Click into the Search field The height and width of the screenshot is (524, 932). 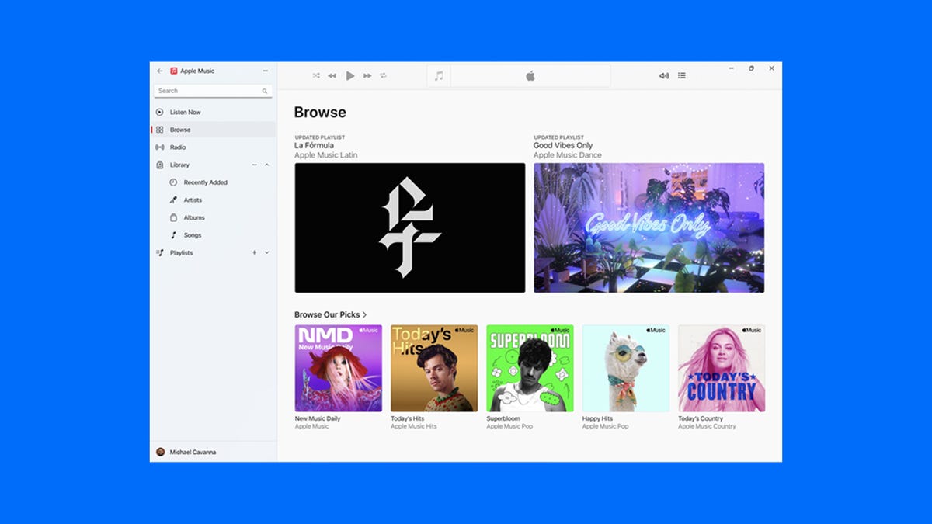[213, 91]
